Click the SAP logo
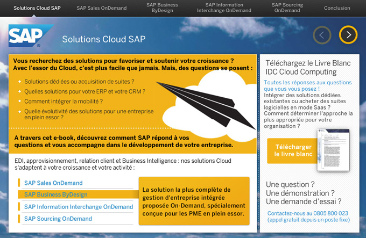 click(x=31, y=35)
